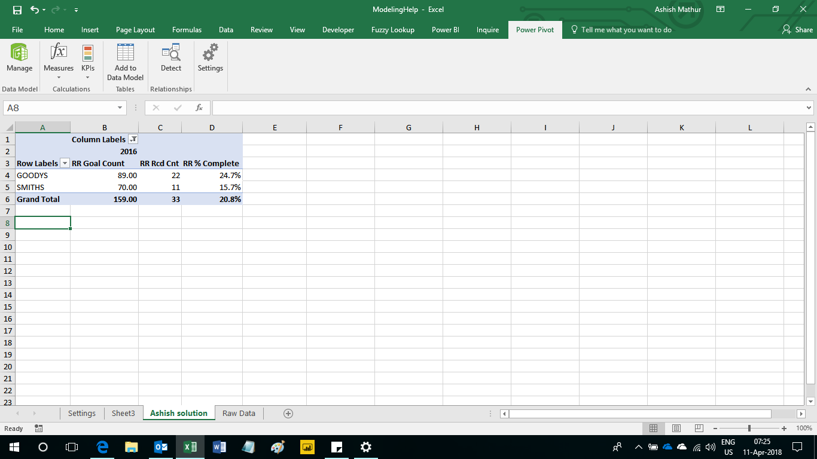Click the Share button

click(x=797, y=30)
